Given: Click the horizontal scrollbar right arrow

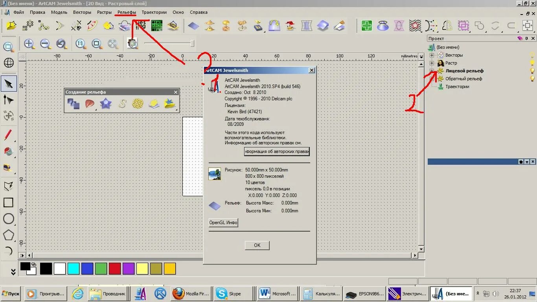Looking at the screenshot, I should point(415,256).
